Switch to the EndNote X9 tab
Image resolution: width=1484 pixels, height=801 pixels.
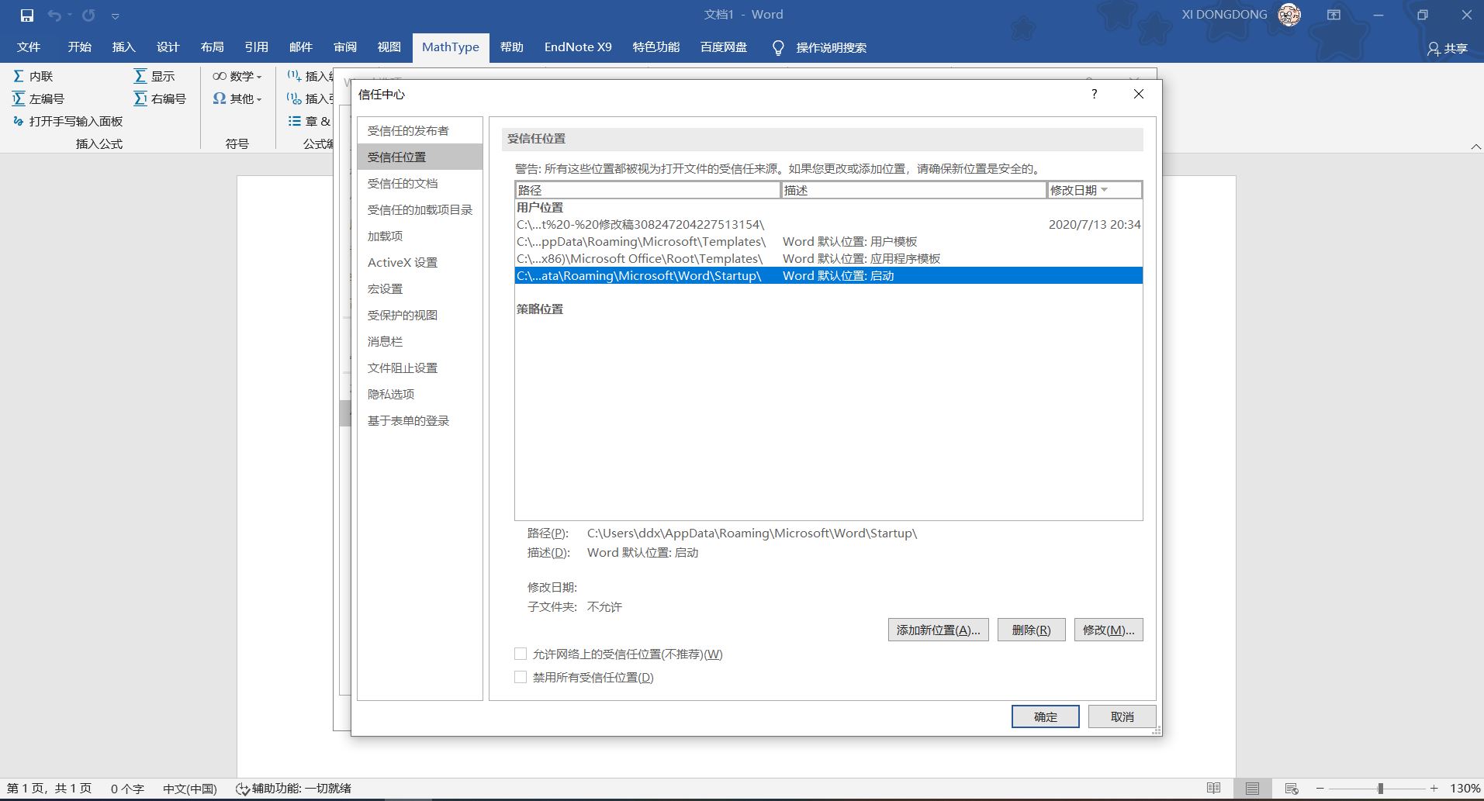point(578,47)
